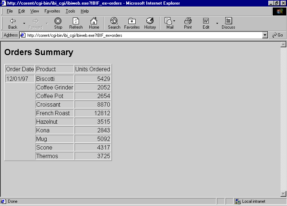Click the Mug product cell
Viewport: 287px width, 206px height.
[55, 139]
